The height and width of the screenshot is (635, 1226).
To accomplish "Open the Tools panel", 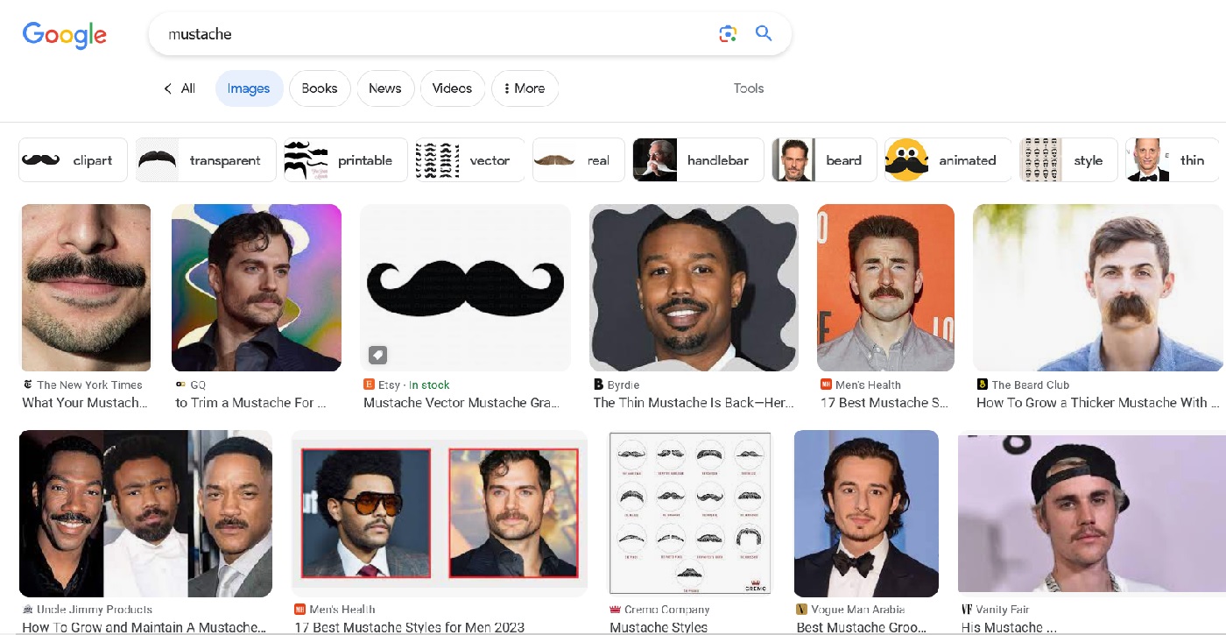I will 748,88.
